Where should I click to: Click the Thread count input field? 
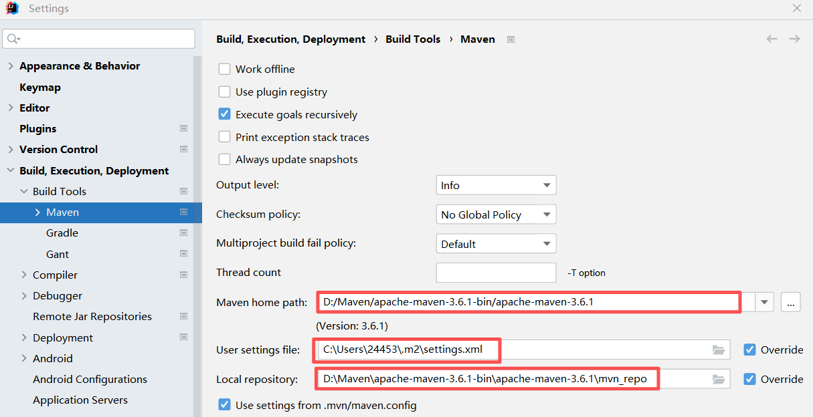click(x=496, y=273)
